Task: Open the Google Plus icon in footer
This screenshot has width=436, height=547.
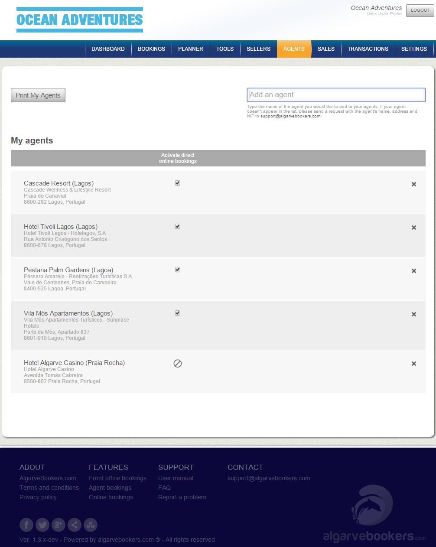Action: click(x=59, y=525)
